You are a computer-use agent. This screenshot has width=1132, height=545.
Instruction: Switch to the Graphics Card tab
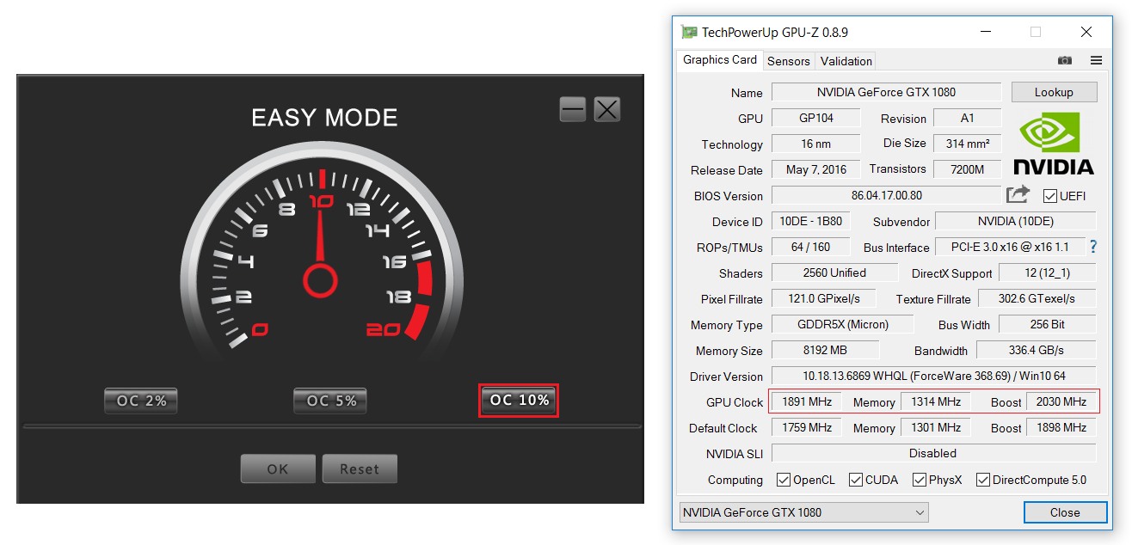720,60
